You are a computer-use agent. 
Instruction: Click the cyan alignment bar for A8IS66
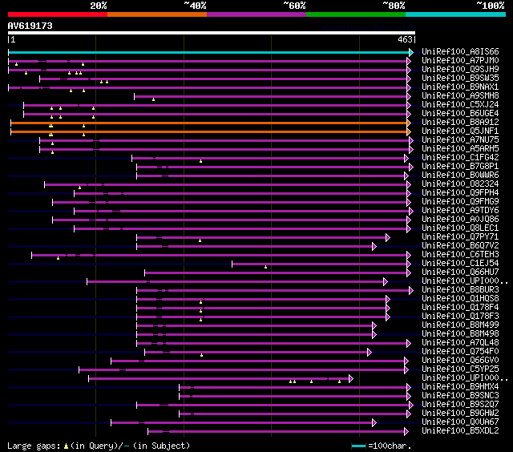(209, 52)
